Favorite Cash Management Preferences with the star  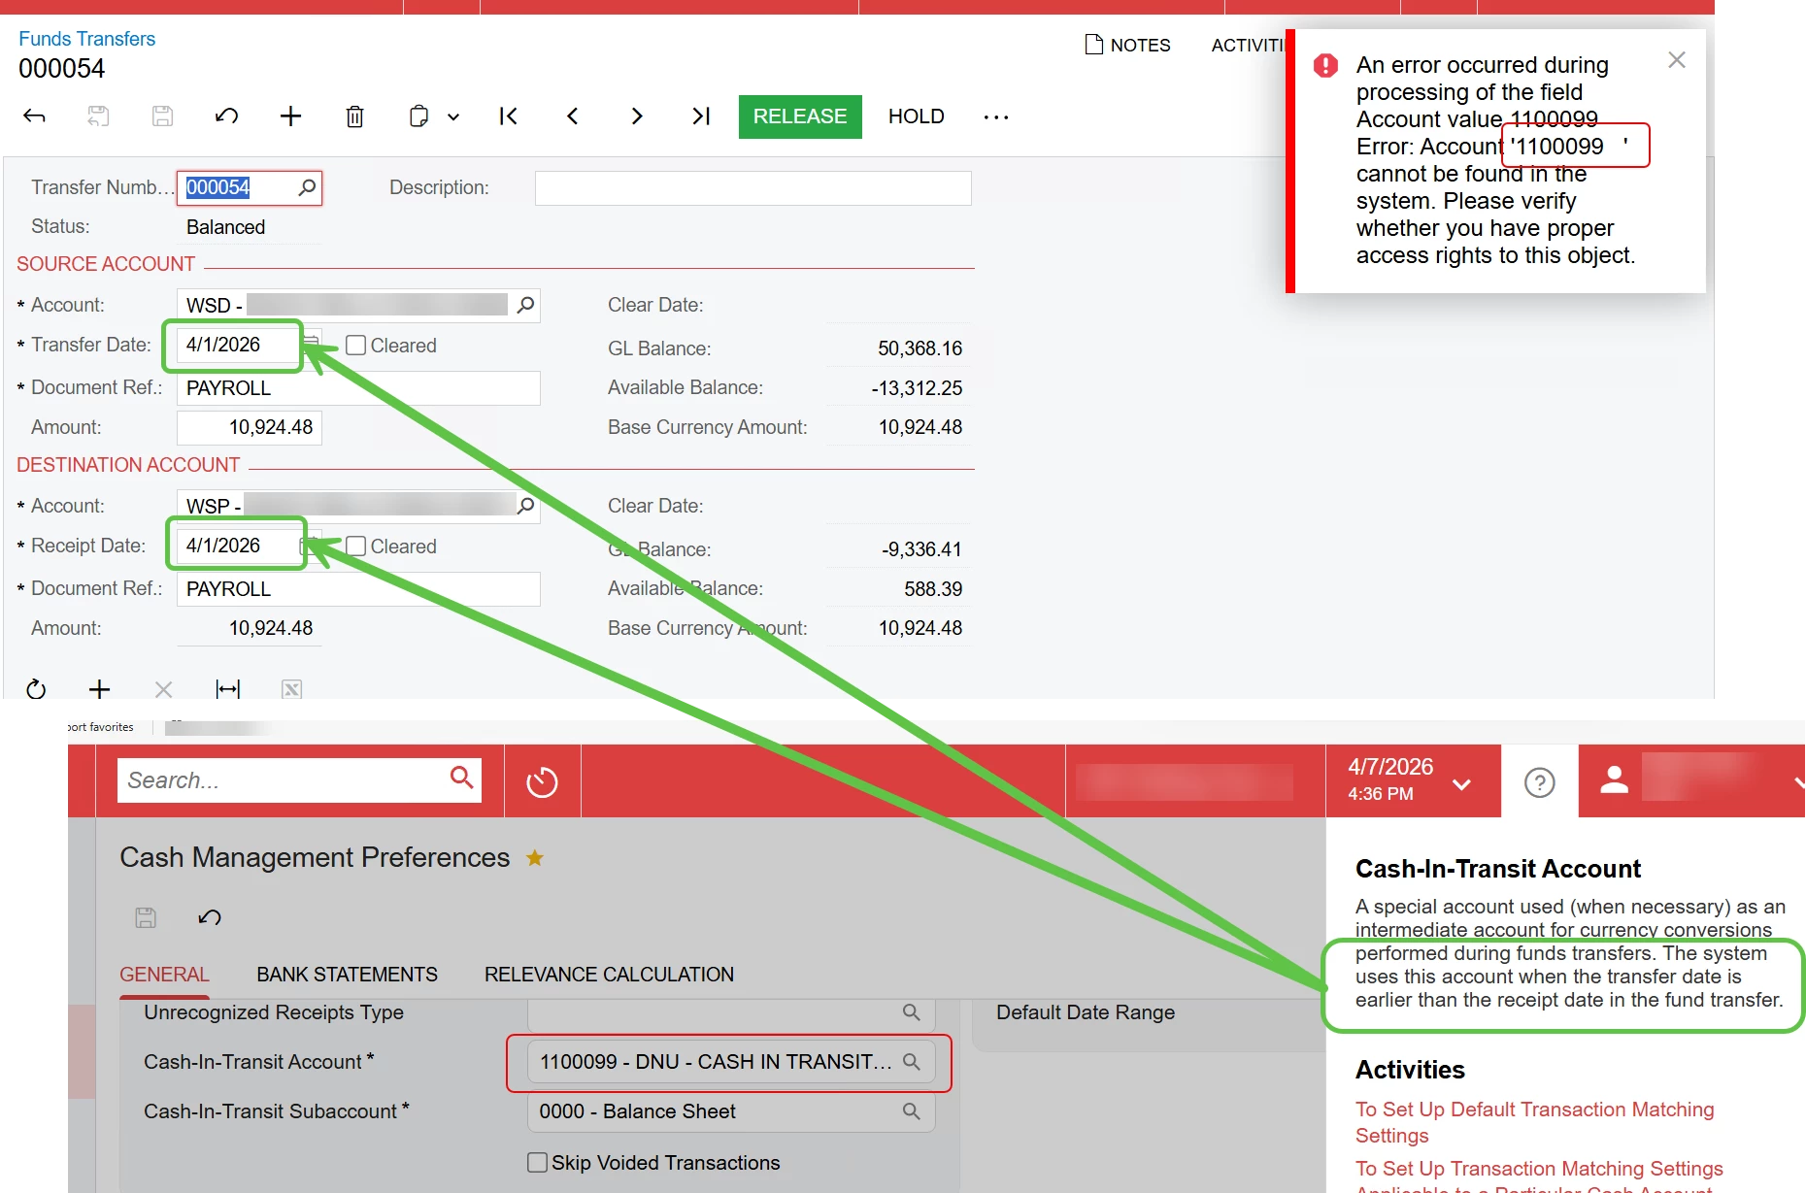pos(534,858)
